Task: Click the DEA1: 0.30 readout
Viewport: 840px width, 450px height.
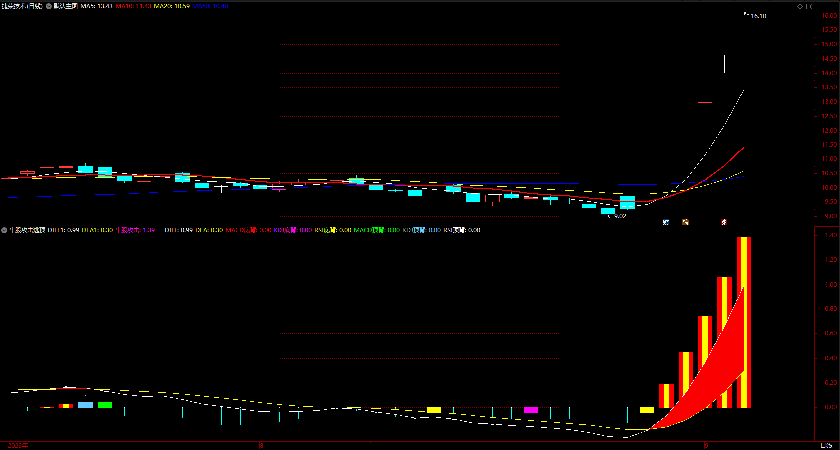Action: tap(97, 230)
